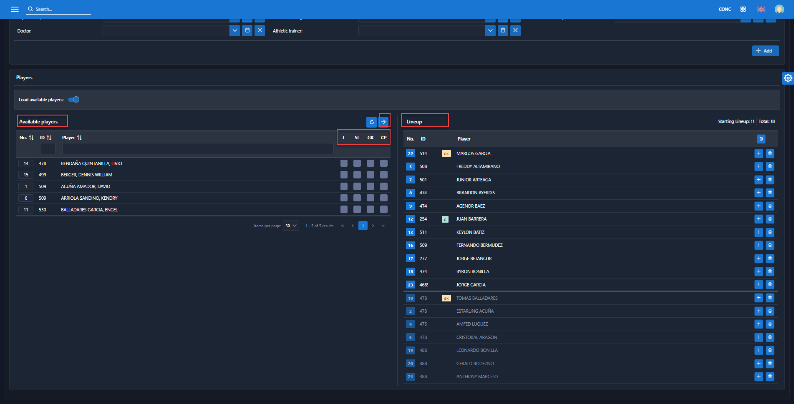
Task: Check CP box for Balladares Garcia, Engel
Action: point(384,209)
